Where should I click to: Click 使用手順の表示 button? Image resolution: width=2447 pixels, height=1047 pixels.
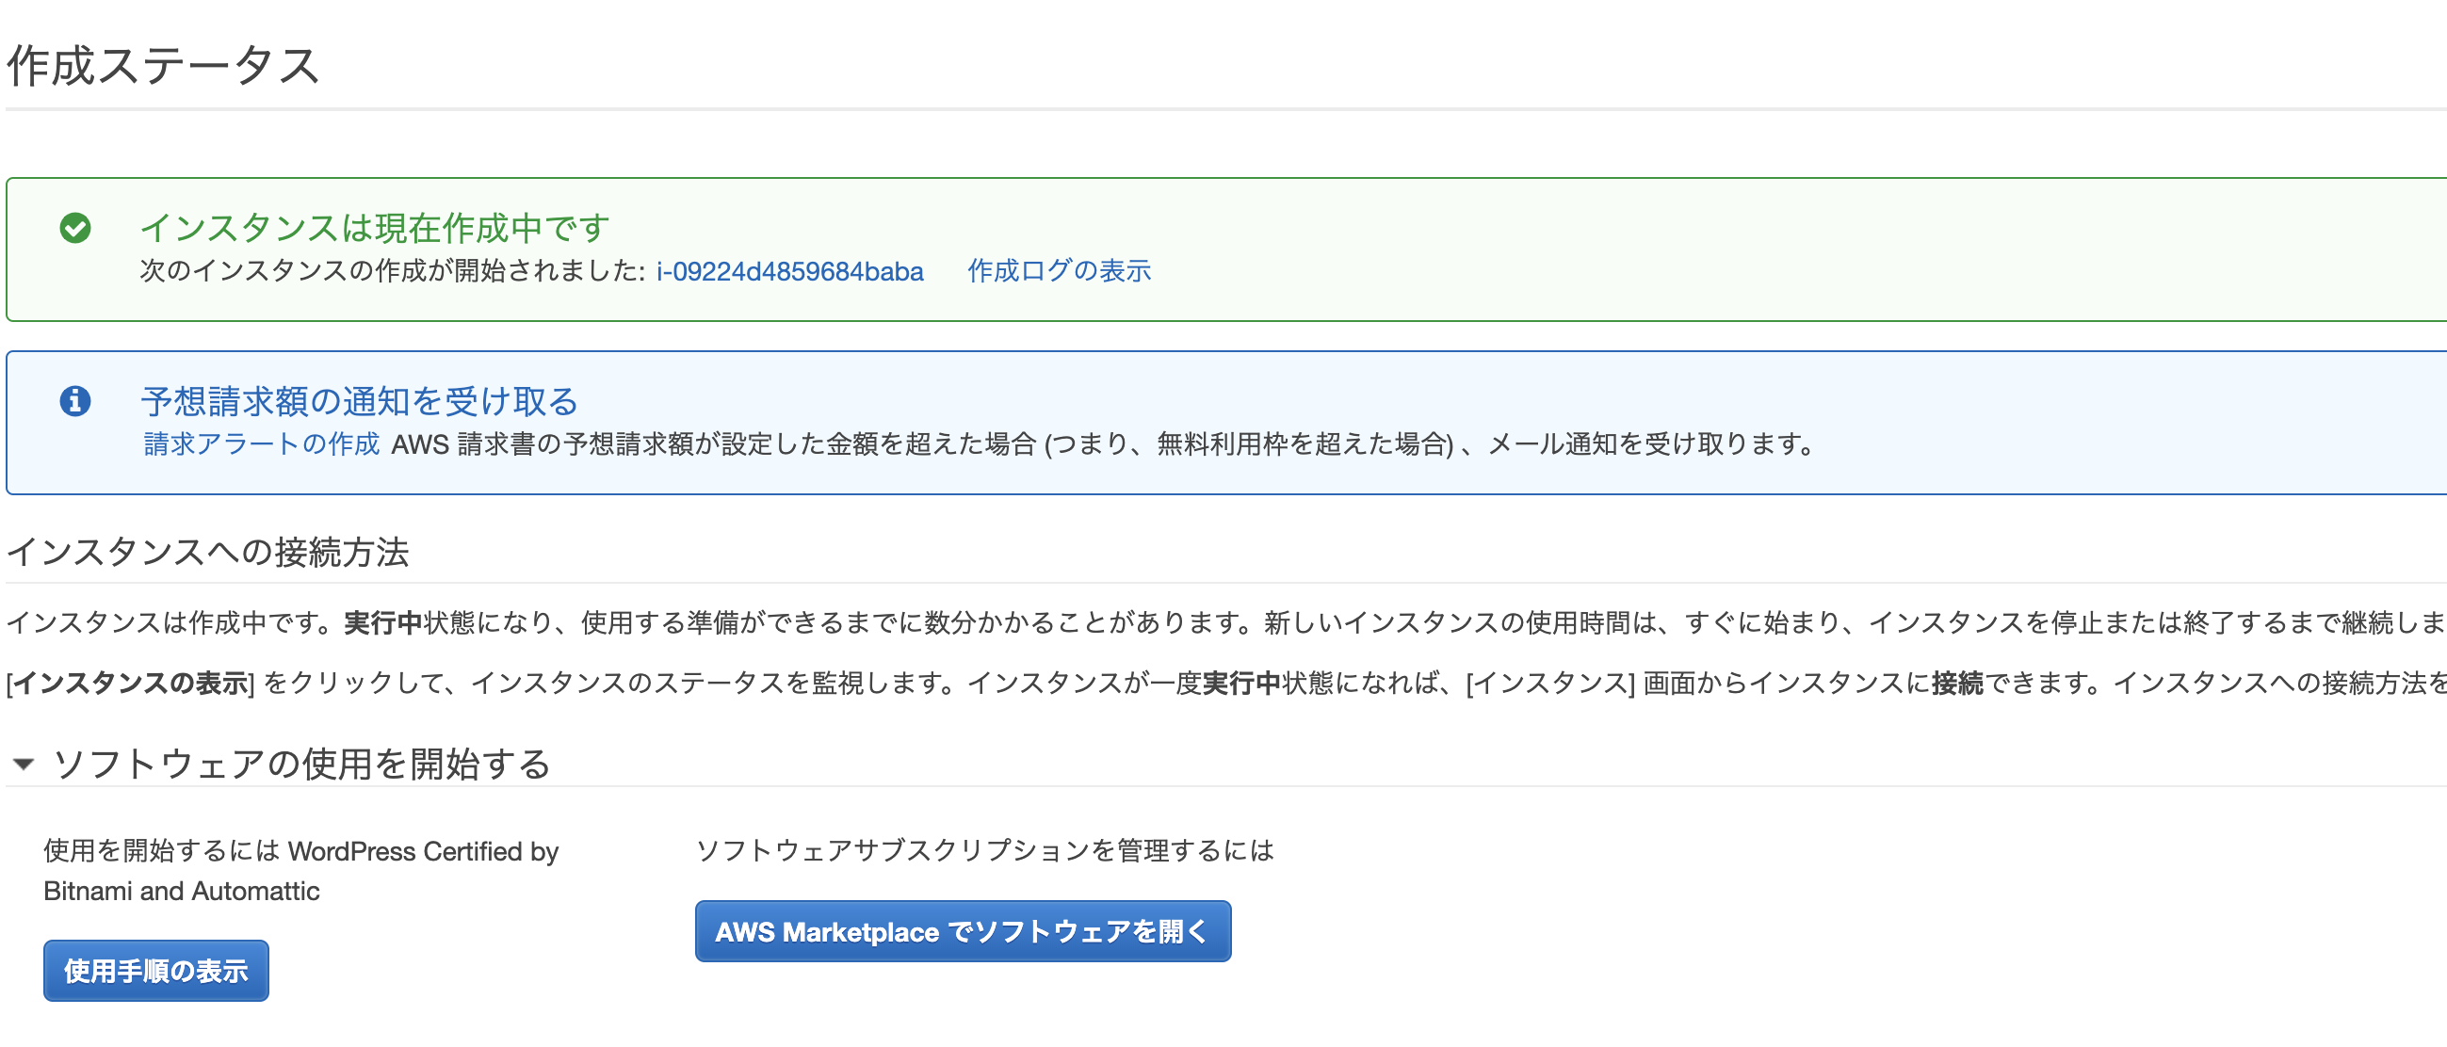click(154, 970)
